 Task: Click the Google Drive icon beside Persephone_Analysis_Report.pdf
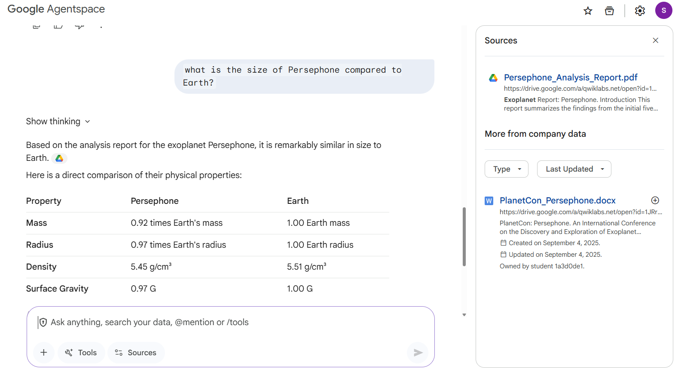point(493,78)
